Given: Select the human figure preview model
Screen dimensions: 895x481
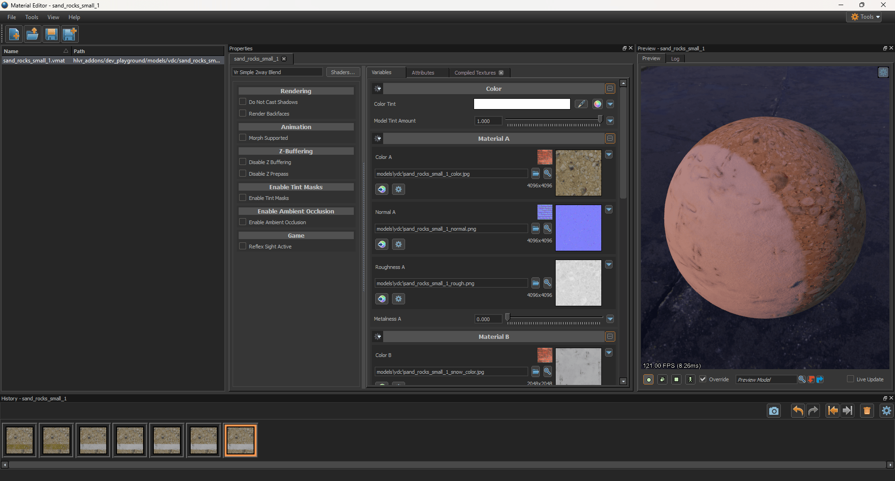Looking at the screenshot, I should point(690,379).
